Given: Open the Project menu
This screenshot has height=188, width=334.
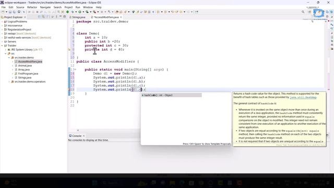Looking at the screenshot, I should coord(68,7).
